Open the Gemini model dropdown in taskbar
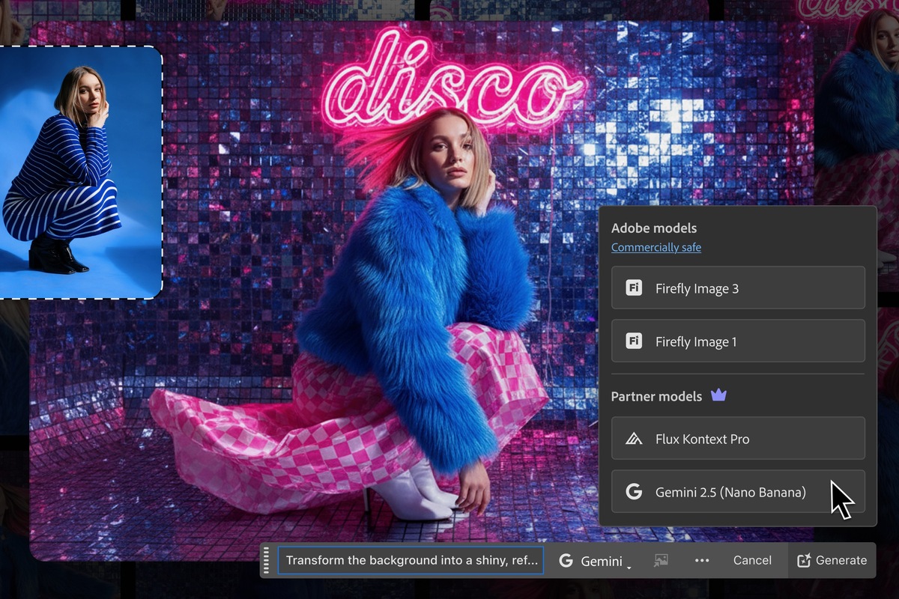899x599 pixels. pyautogui.click(x=595, y=561)
